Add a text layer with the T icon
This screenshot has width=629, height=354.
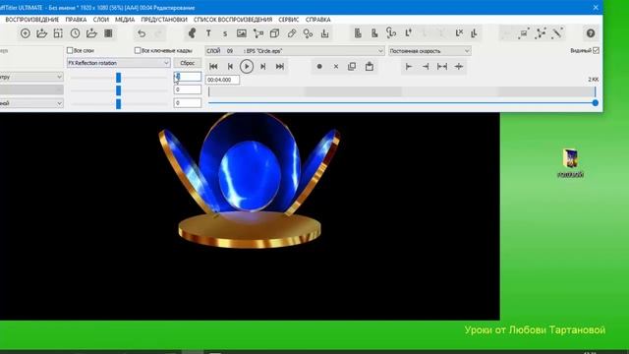[x=208, y=33]
